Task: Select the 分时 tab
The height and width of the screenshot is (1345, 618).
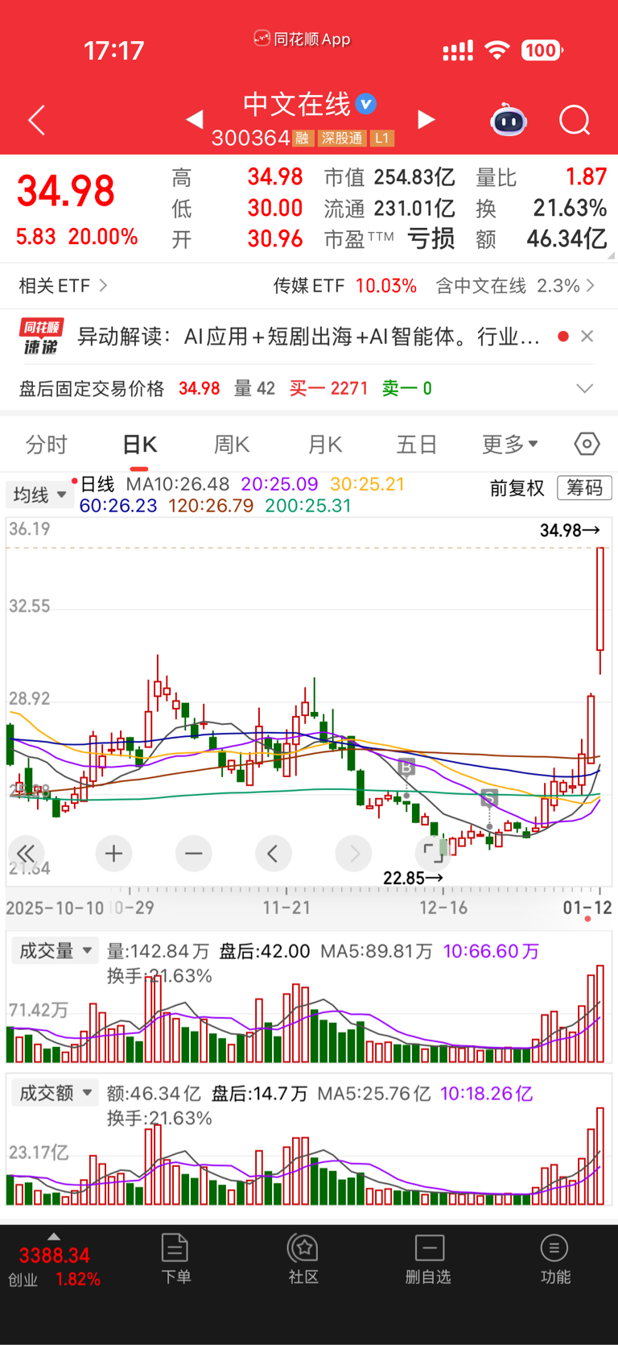Action: pyautogui.click(x=47, y=445)
